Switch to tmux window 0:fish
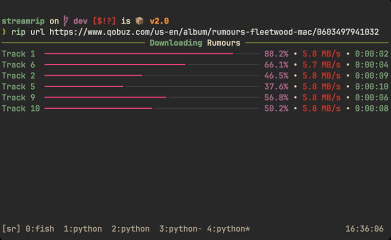Screen dimensions: 391x240 point(40,229)
